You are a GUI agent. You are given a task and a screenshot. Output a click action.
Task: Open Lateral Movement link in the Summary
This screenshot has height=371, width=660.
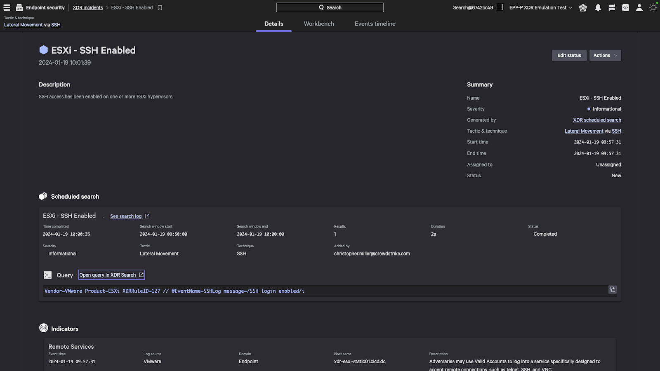[584, 131]
